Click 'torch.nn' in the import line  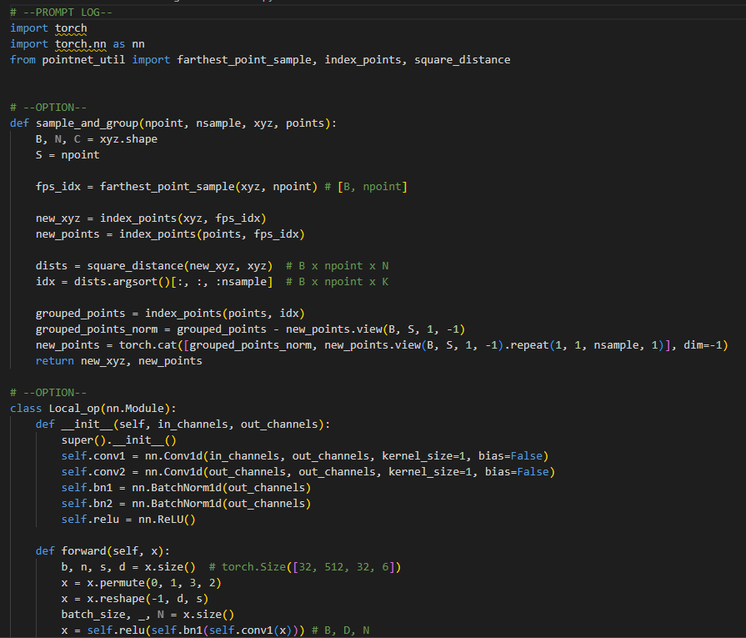[80, 44]
